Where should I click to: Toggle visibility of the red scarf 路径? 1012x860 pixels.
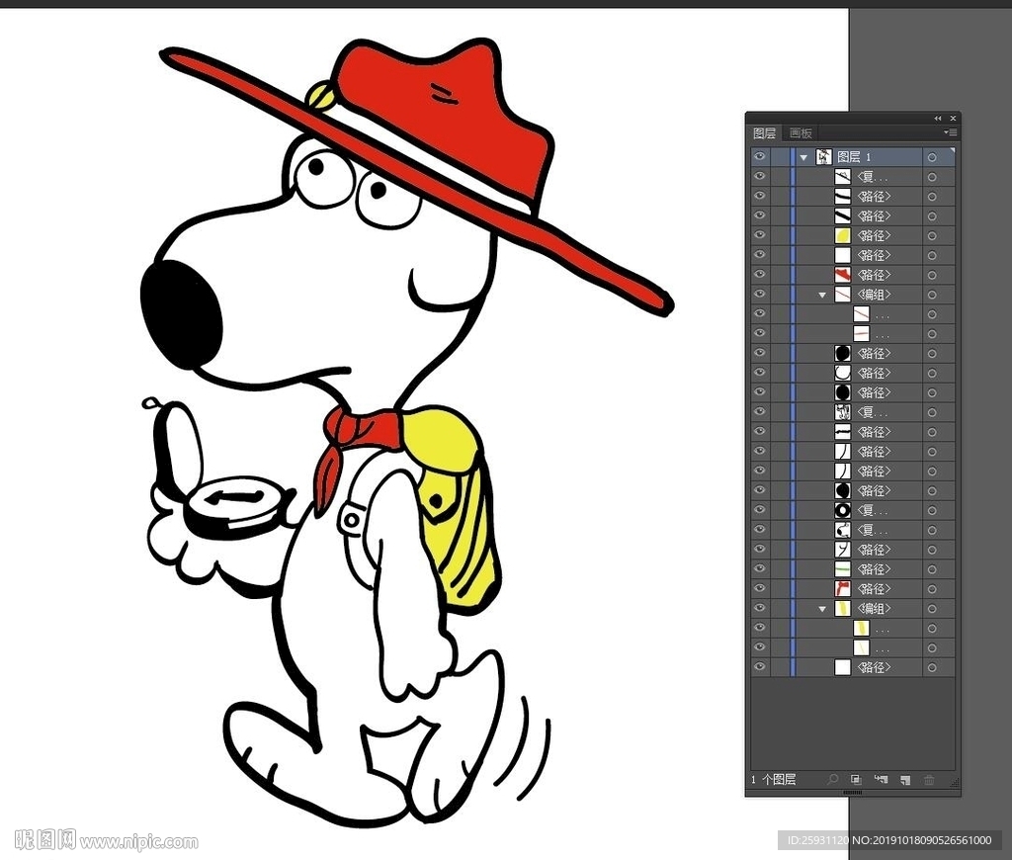tap(760, 588)
